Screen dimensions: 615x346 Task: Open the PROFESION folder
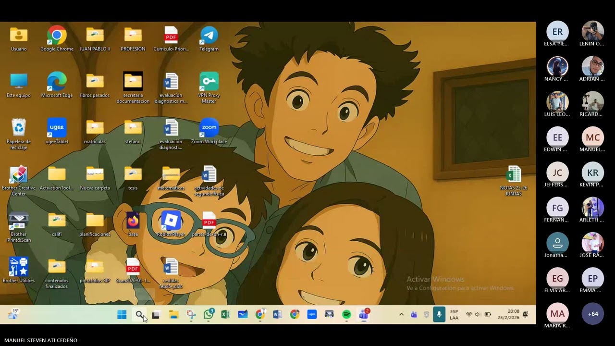point(133,38)
